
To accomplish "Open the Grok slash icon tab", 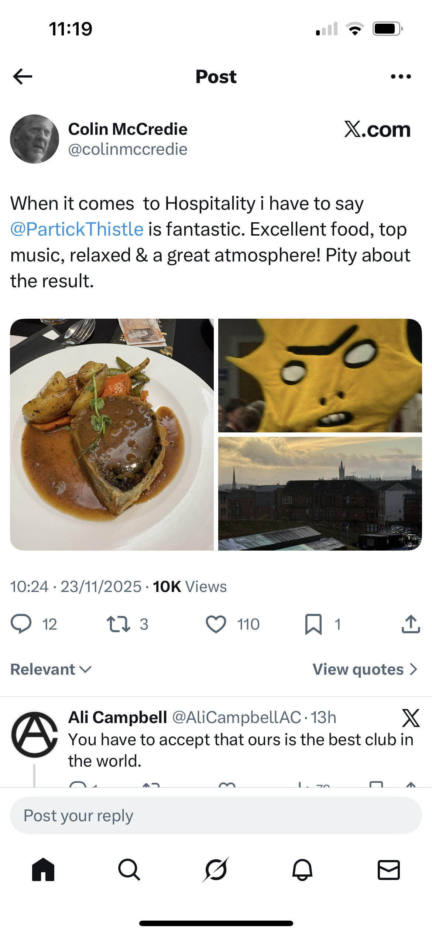I will (216, 870).
